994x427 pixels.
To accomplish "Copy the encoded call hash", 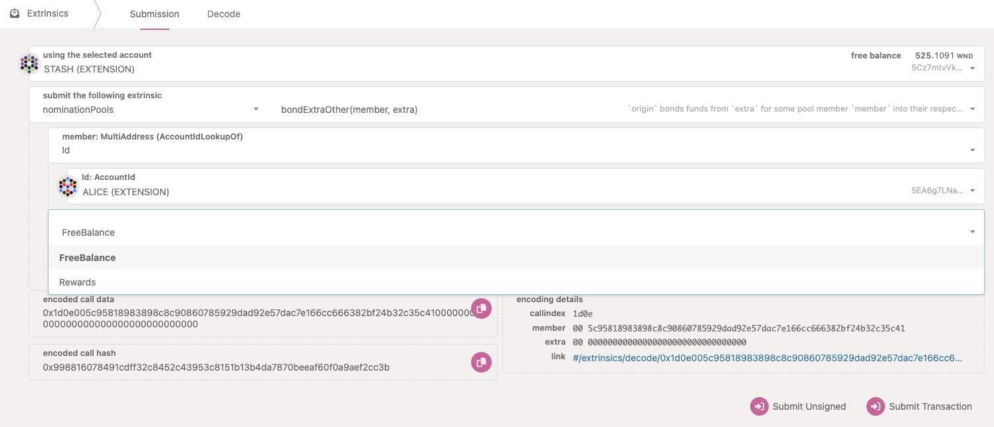I will (x=481, y=362).
